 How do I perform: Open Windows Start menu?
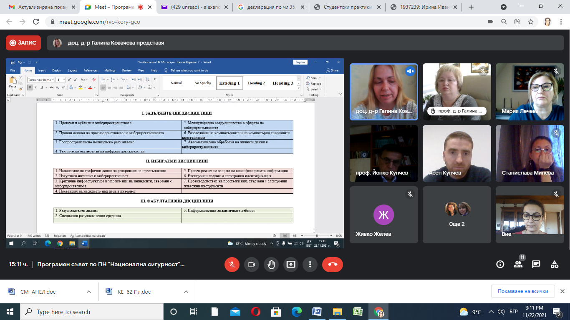pyautogui.click(x=10, y=312)
